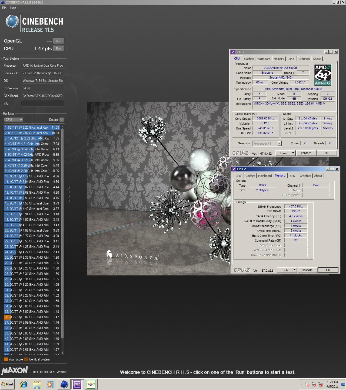Select ranking entry 36 with score 1.47
Screen dimensions: 346x390
32,317
